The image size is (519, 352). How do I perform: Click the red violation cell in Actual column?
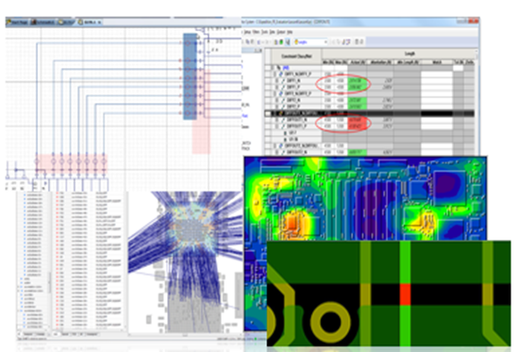(357, 120)
